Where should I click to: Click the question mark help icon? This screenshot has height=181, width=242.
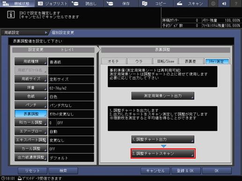(236, 3)
